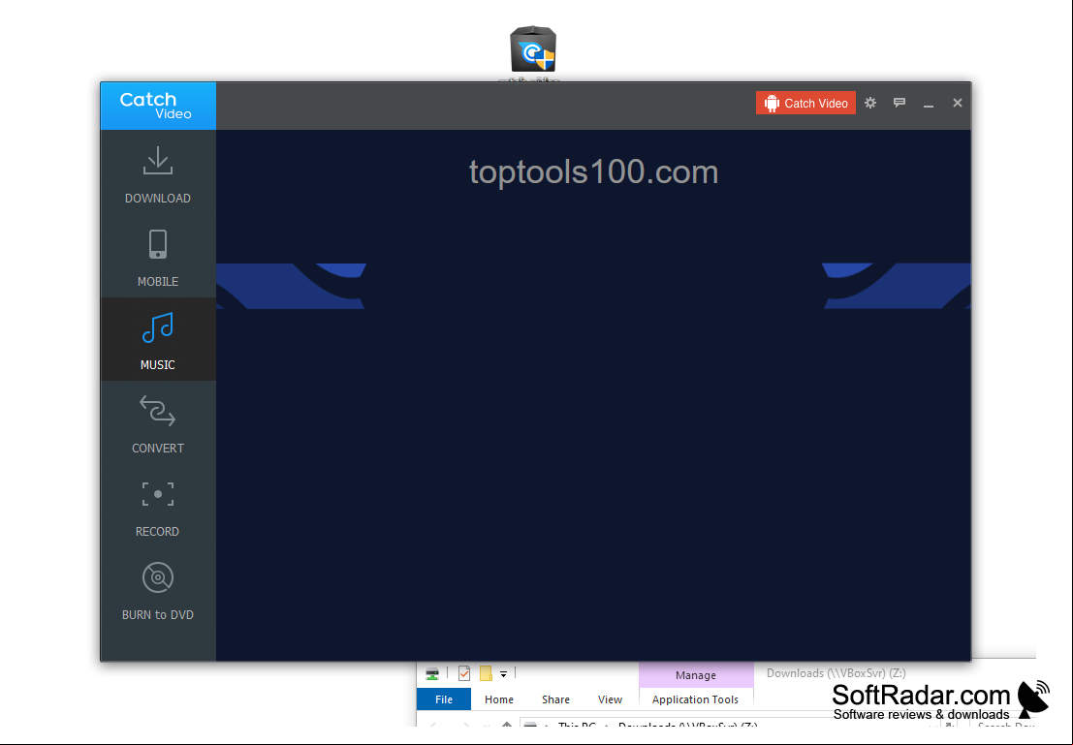Click the installer icon on the desktop
Screen dimensions: 1073x745
(533, 49)
